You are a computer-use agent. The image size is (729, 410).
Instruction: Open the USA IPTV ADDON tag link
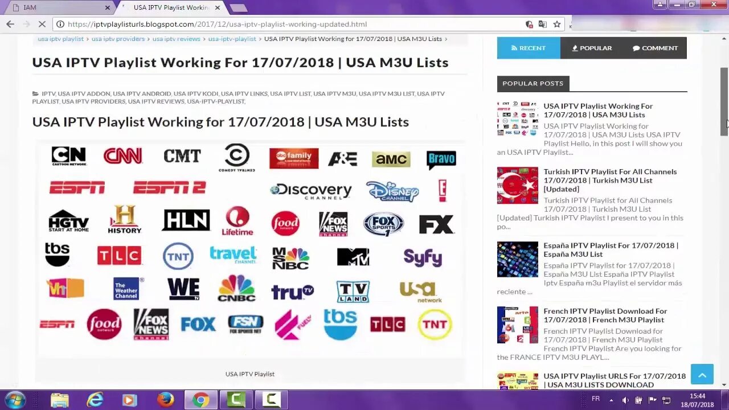[x=84, y=93]
